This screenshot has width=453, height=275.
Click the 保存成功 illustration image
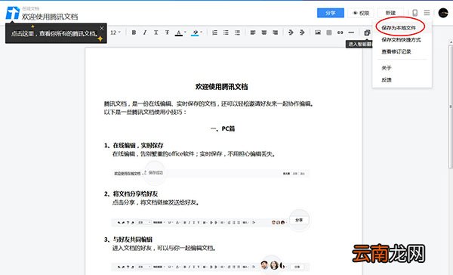pos(211,173)
